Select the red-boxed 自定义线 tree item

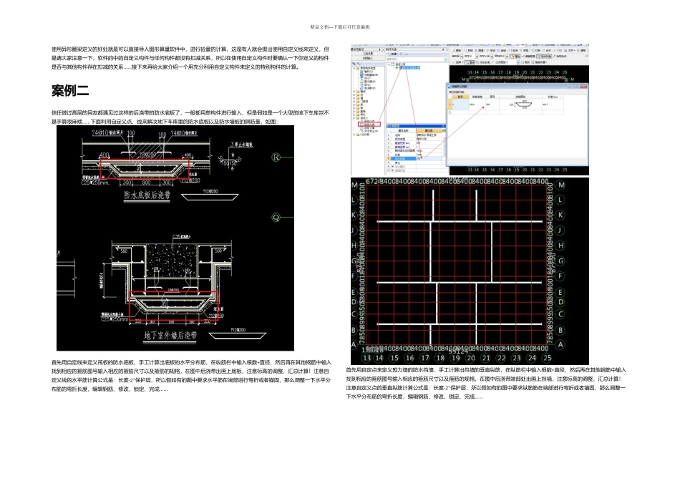coord(369,125)
